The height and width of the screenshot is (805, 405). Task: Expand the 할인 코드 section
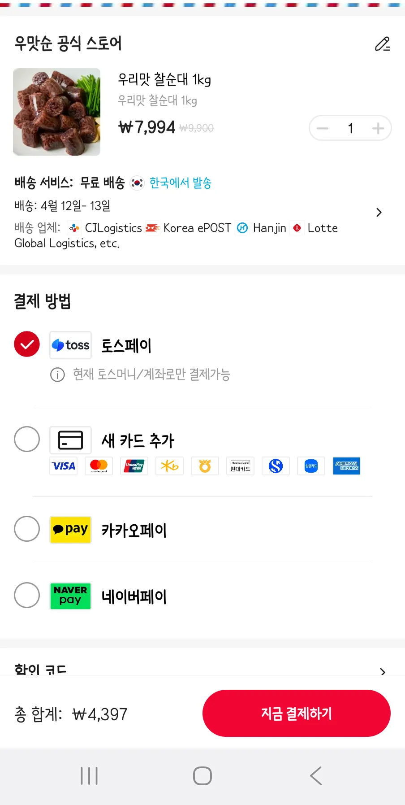(x=382, y=671)
